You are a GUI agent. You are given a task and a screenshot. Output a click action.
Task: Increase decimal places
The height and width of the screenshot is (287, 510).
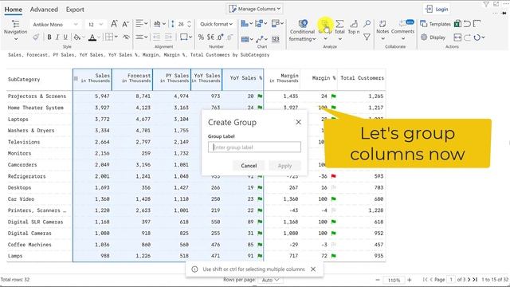click(220, 37)
